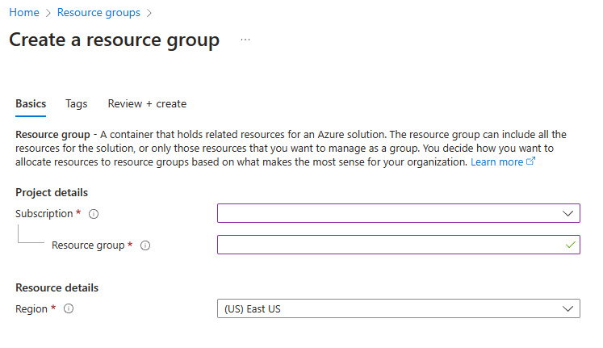Screen dimensions: 603x348
Task: Click the Resource group field label
Action: coord(88,245)
